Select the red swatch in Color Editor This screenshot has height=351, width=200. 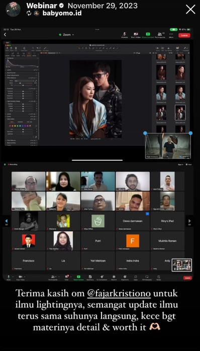[x=10, y=126]
